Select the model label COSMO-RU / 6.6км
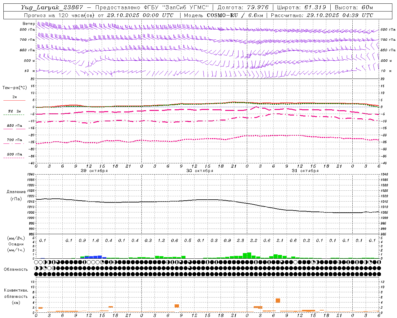 [235, 15]
